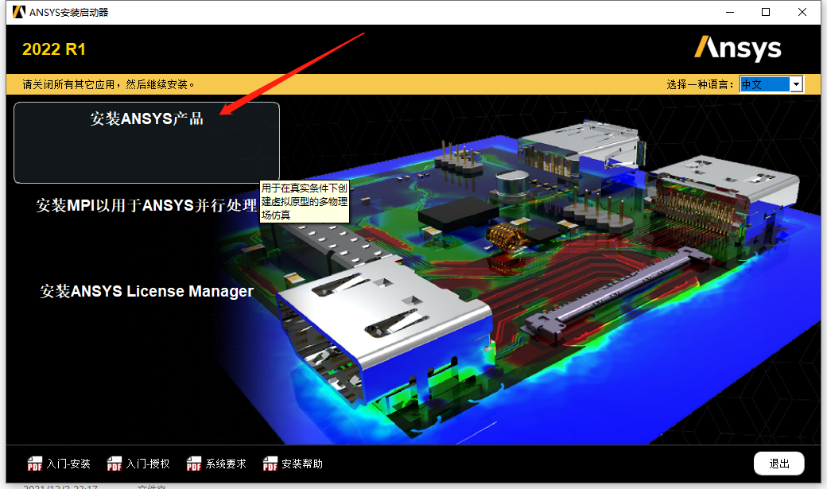The width and height of the screenshot is (827, 489).
Task: Click the red PDF icon beside 系统要求
Action: tap(194, 464)
